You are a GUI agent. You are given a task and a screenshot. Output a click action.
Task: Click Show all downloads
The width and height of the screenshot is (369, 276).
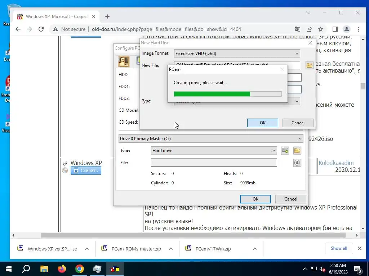point(339,248)
